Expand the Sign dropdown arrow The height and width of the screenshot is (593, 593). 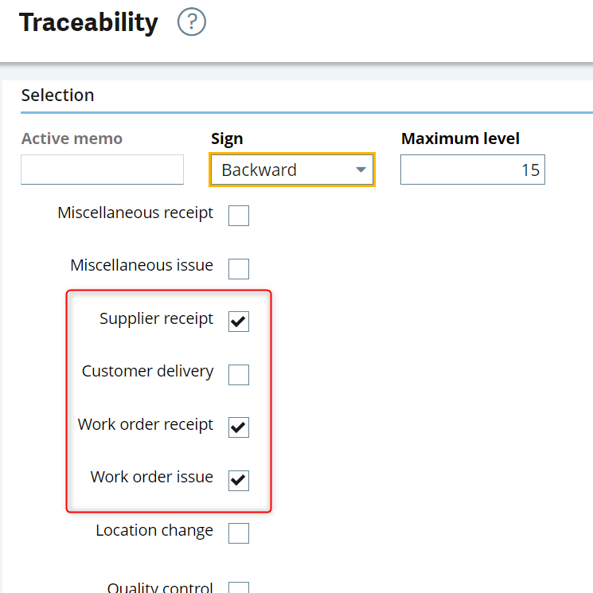[361, 170]
